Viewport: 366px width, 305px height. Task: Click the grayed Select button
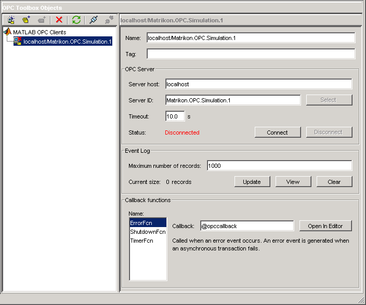point(329,100)
